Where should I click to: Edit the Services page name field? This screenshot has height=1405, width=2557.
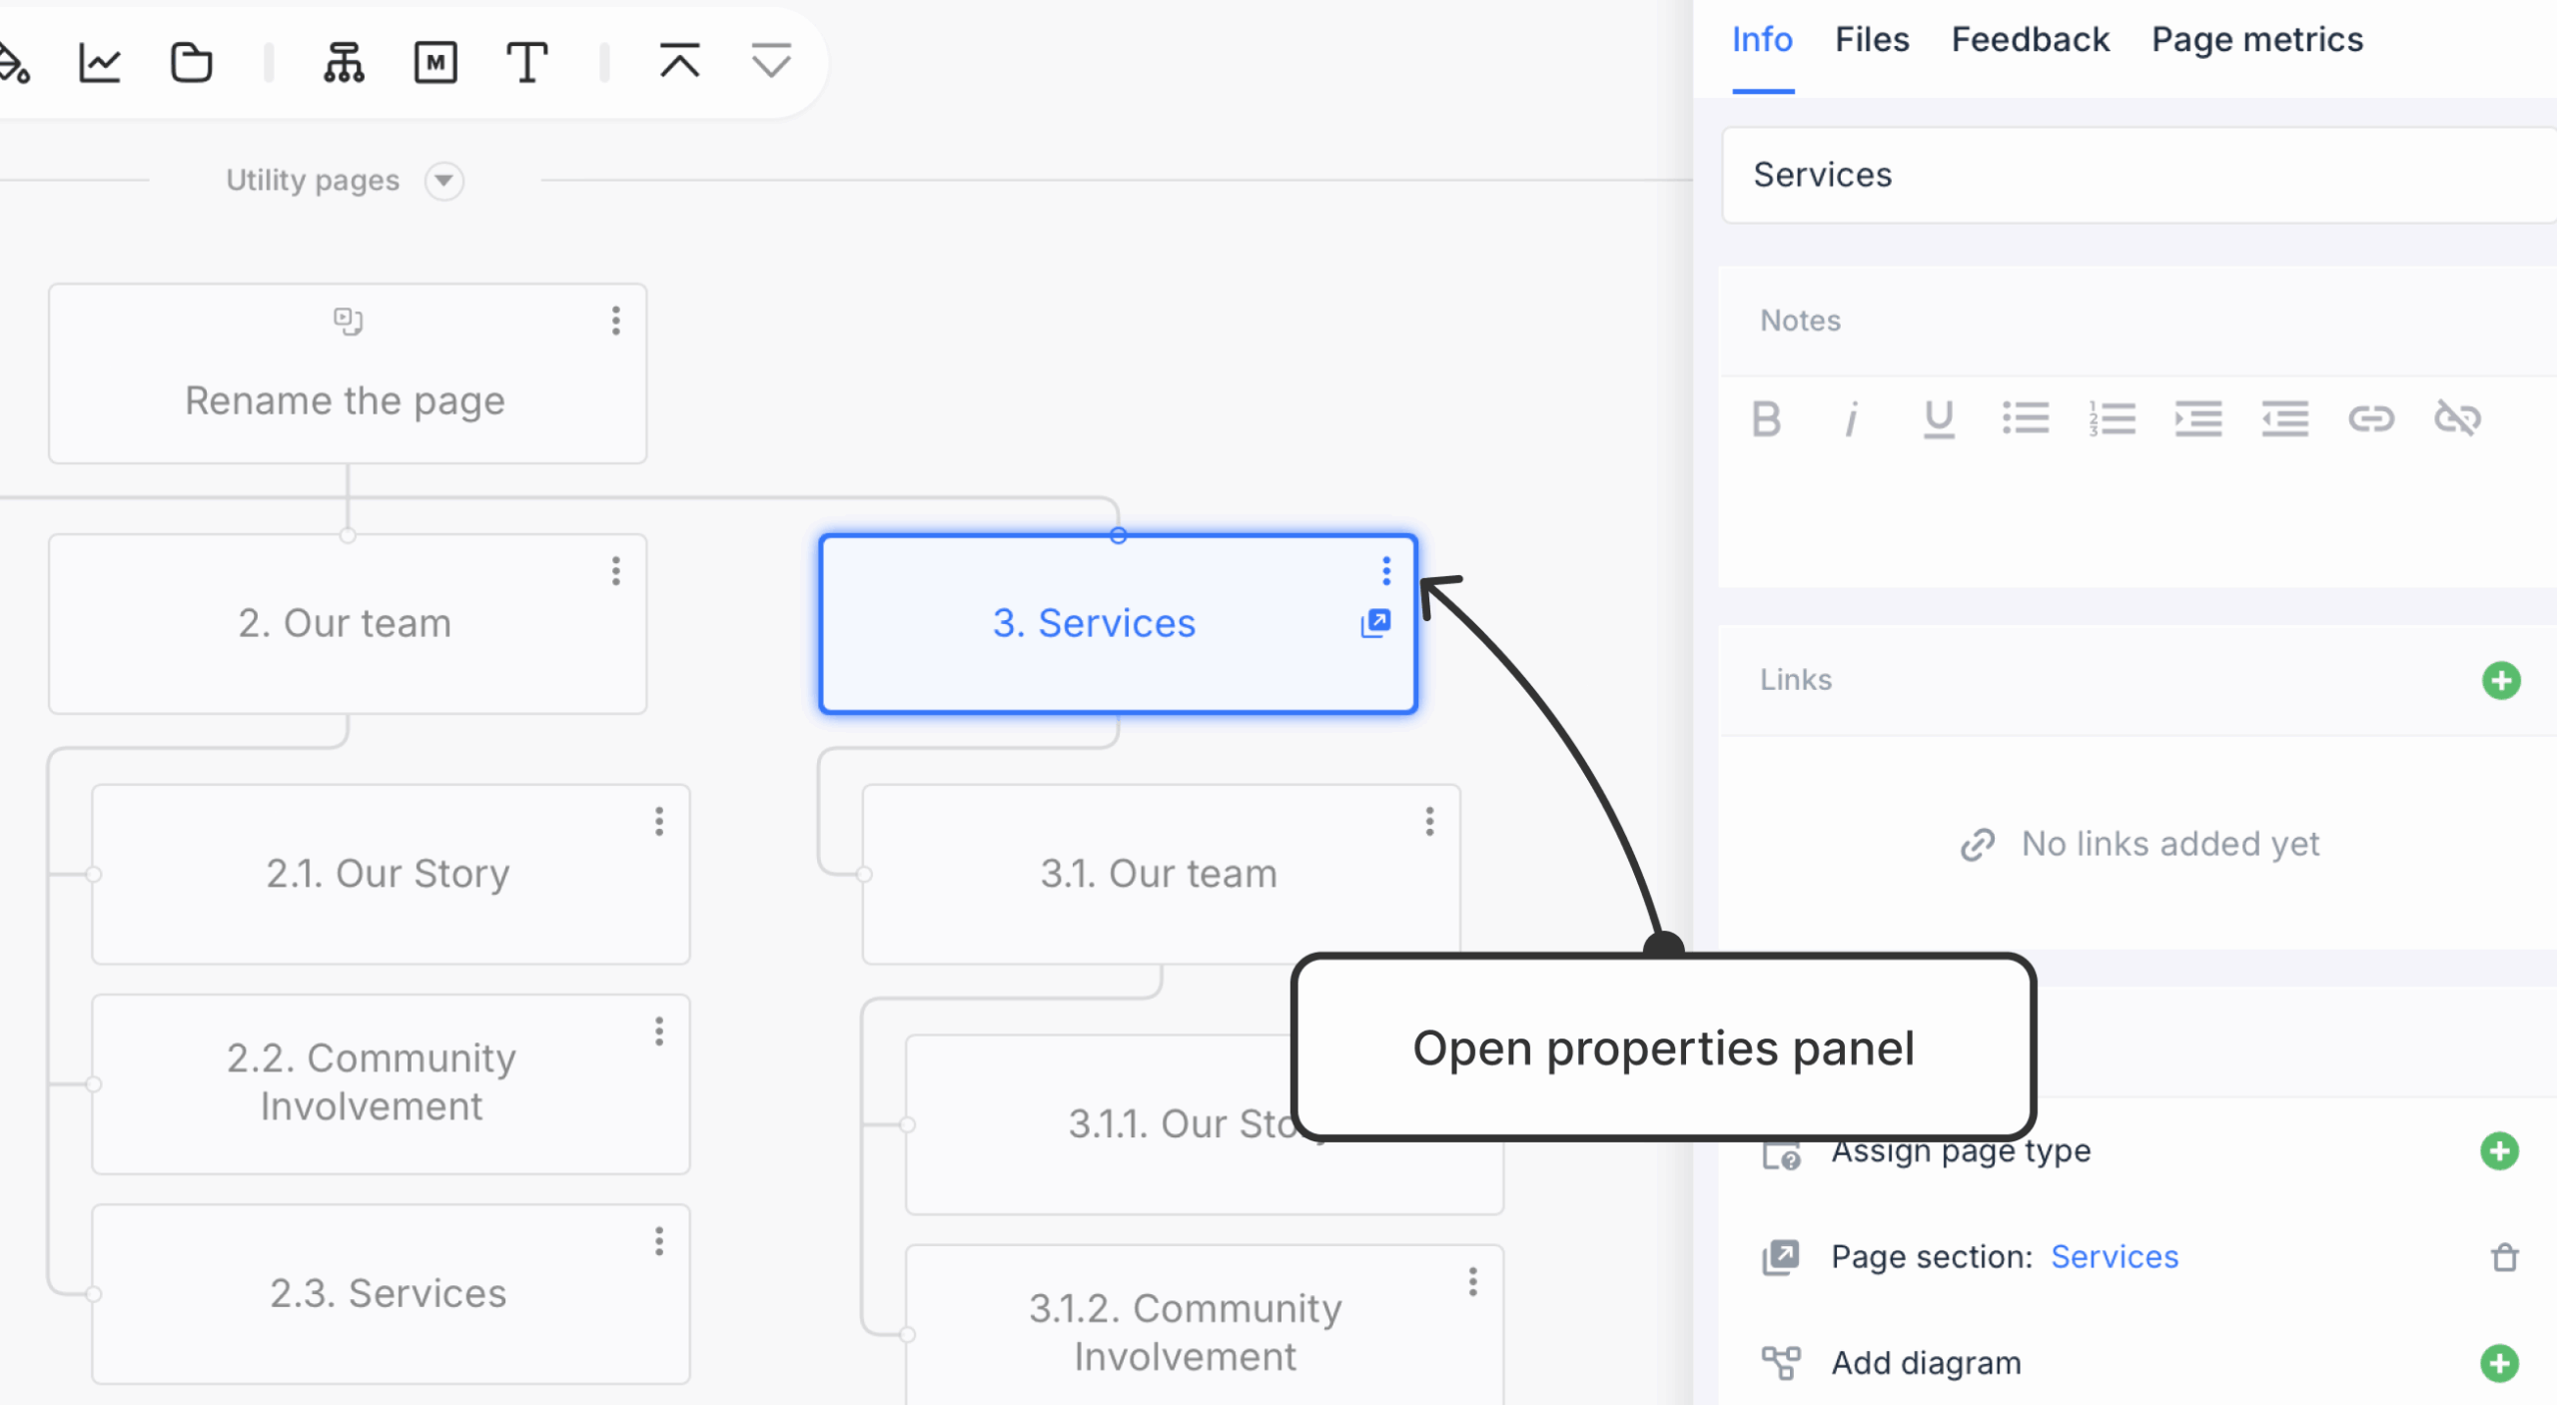(x=2139, y=175)
